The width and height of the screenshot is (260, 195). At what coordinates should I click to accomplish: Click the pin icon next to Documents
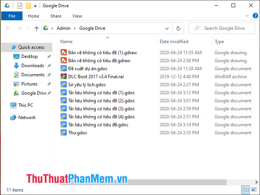pos(49,75)
